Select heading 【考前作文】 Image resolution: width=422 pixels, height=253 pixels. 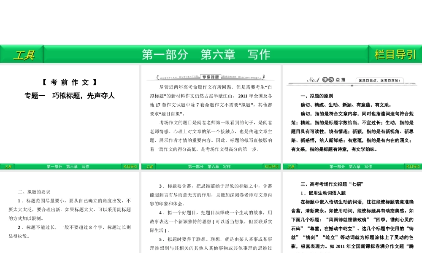coord(70,82)
